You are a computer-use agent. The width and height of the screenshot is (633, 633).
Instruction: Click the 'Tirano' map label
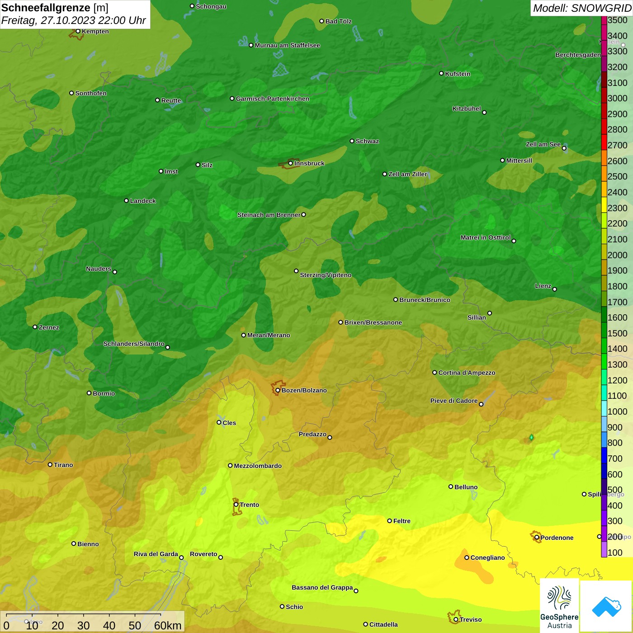click(63, 465)
